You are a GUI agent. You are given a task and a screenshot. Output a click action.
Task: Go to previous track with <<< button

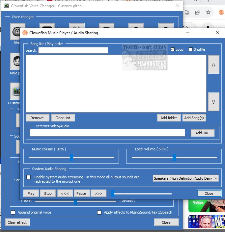tap(65, 193)
